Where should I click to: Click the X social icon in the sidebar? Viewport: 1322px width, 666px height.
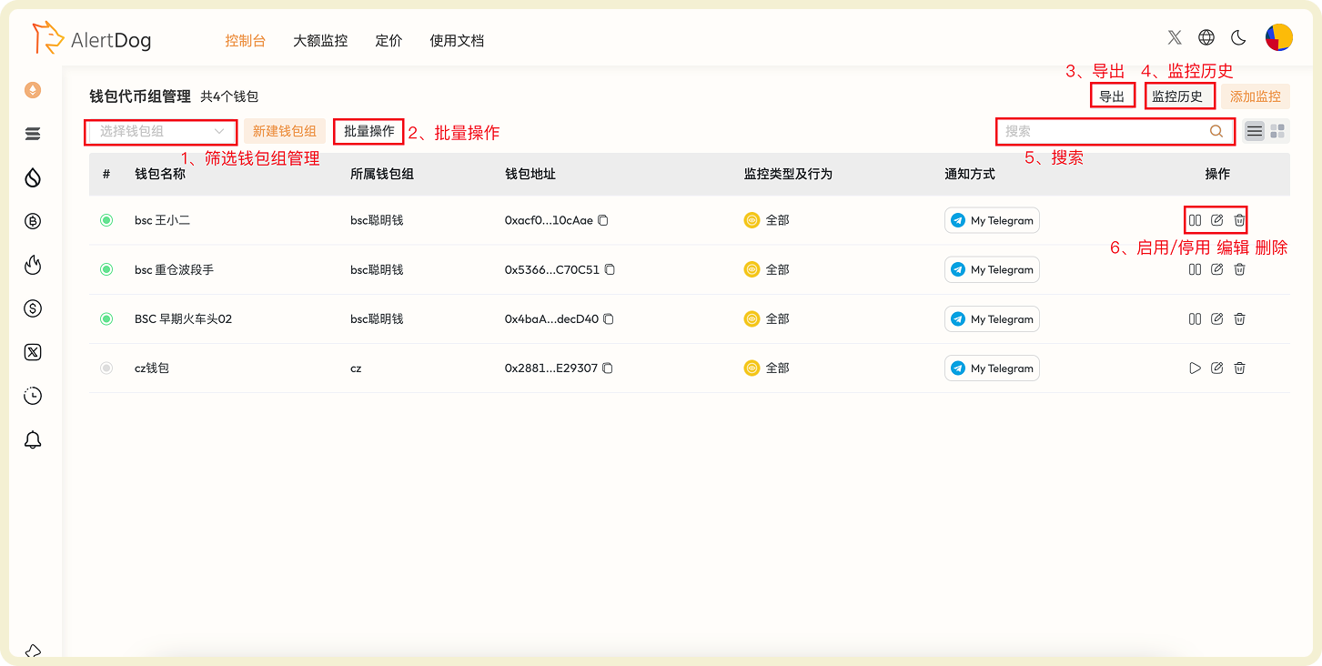pos(33,352)
